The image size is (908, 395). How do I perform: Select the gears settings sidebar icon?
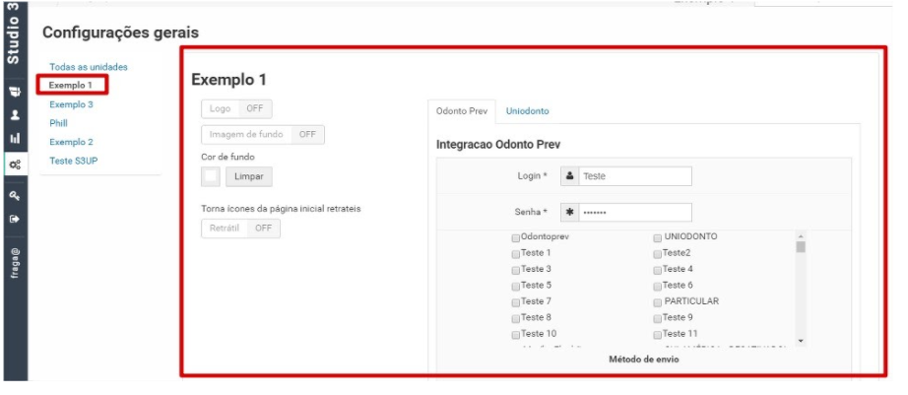(x=15, y=164)
